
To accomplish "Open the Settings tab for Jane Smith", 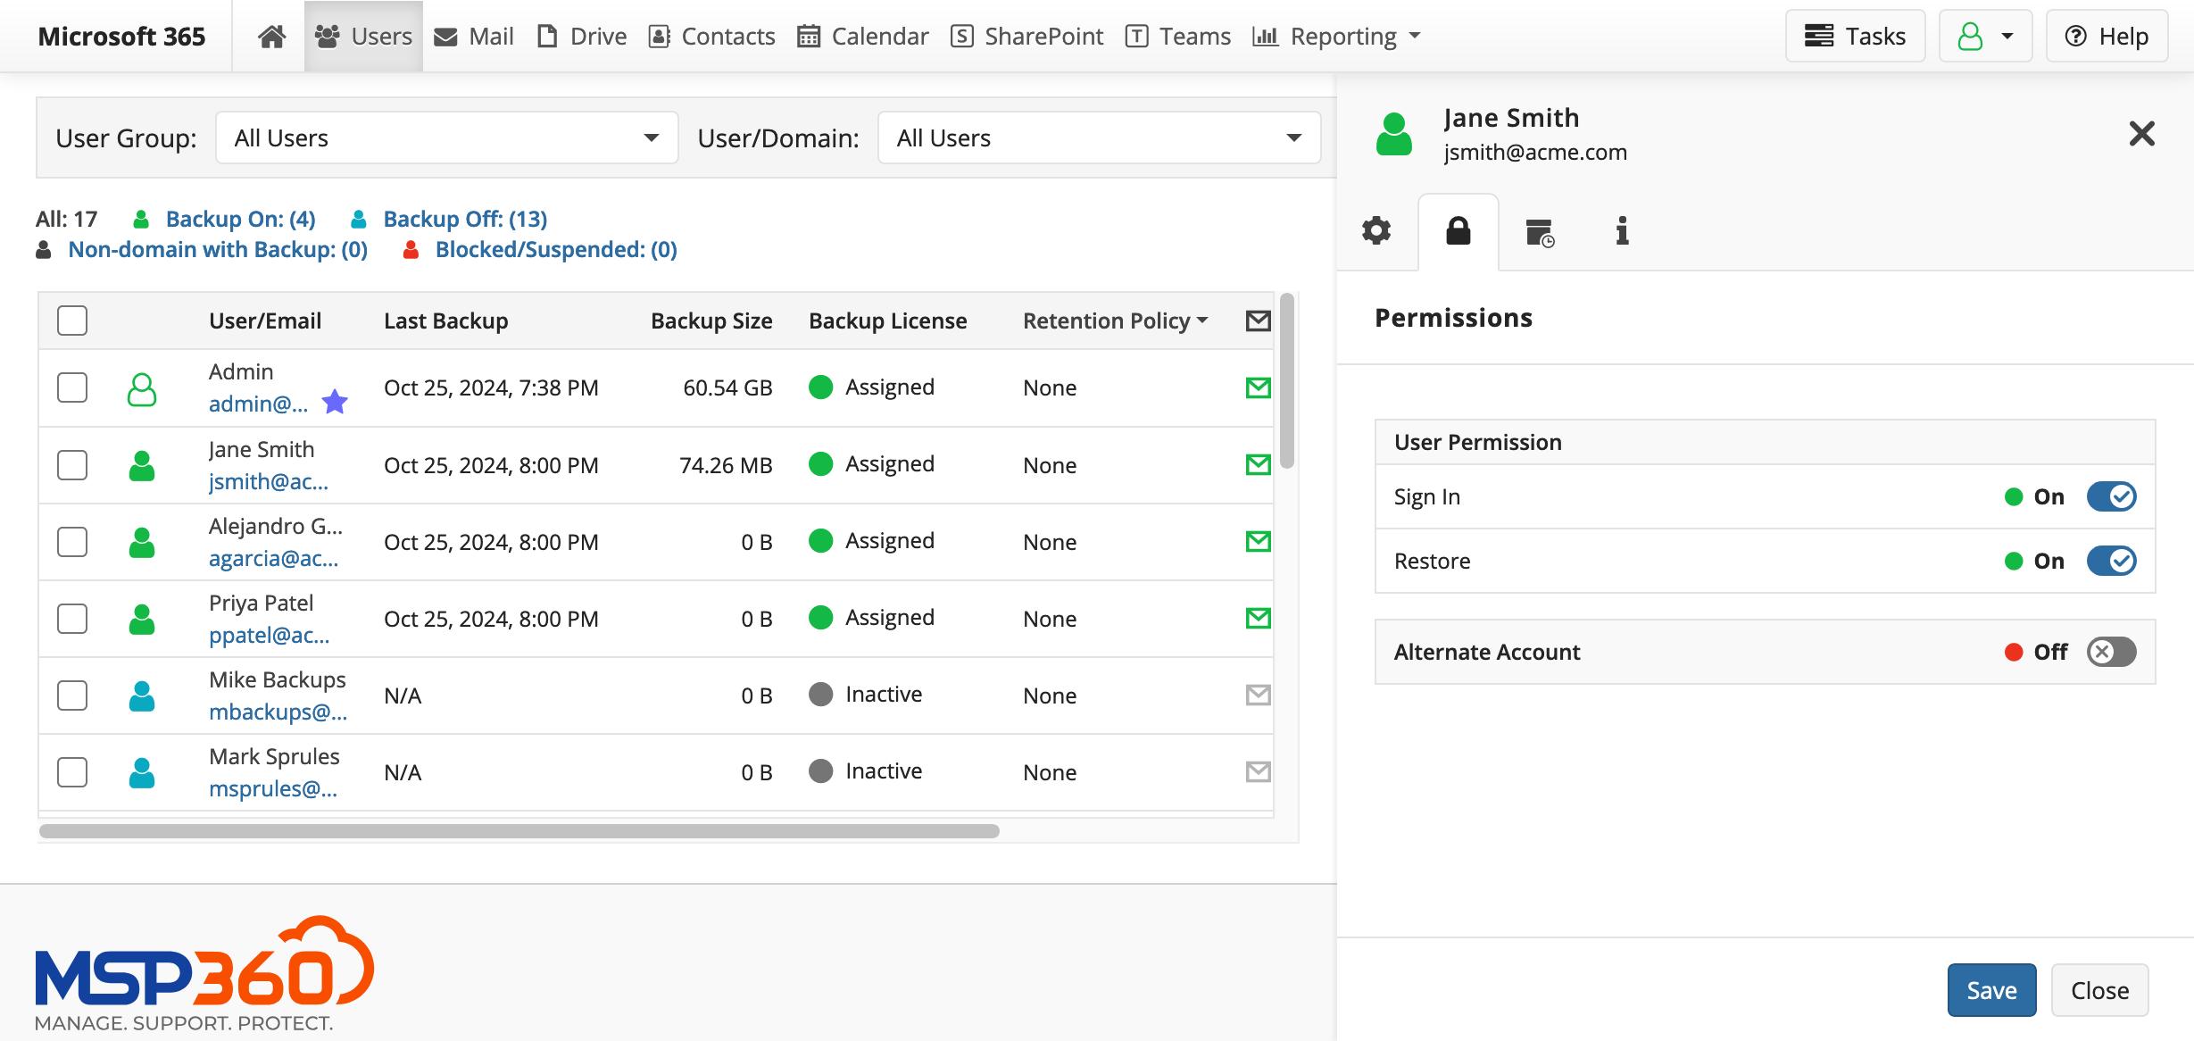I will pos(1377,231).
